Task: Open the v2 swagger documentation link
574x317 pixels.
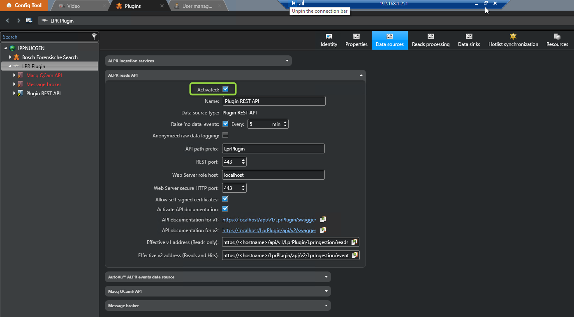Action: coord(269,230)
